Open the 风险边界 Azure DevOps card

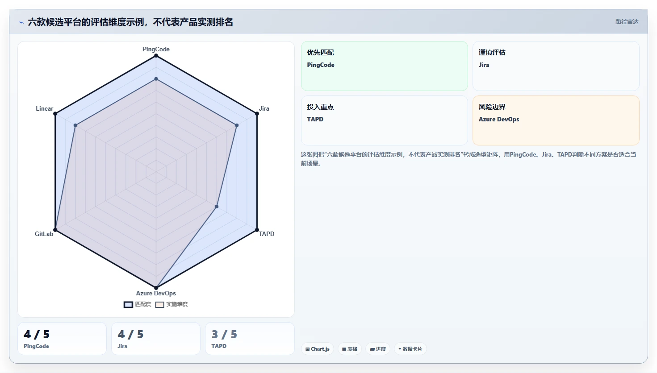556,120
